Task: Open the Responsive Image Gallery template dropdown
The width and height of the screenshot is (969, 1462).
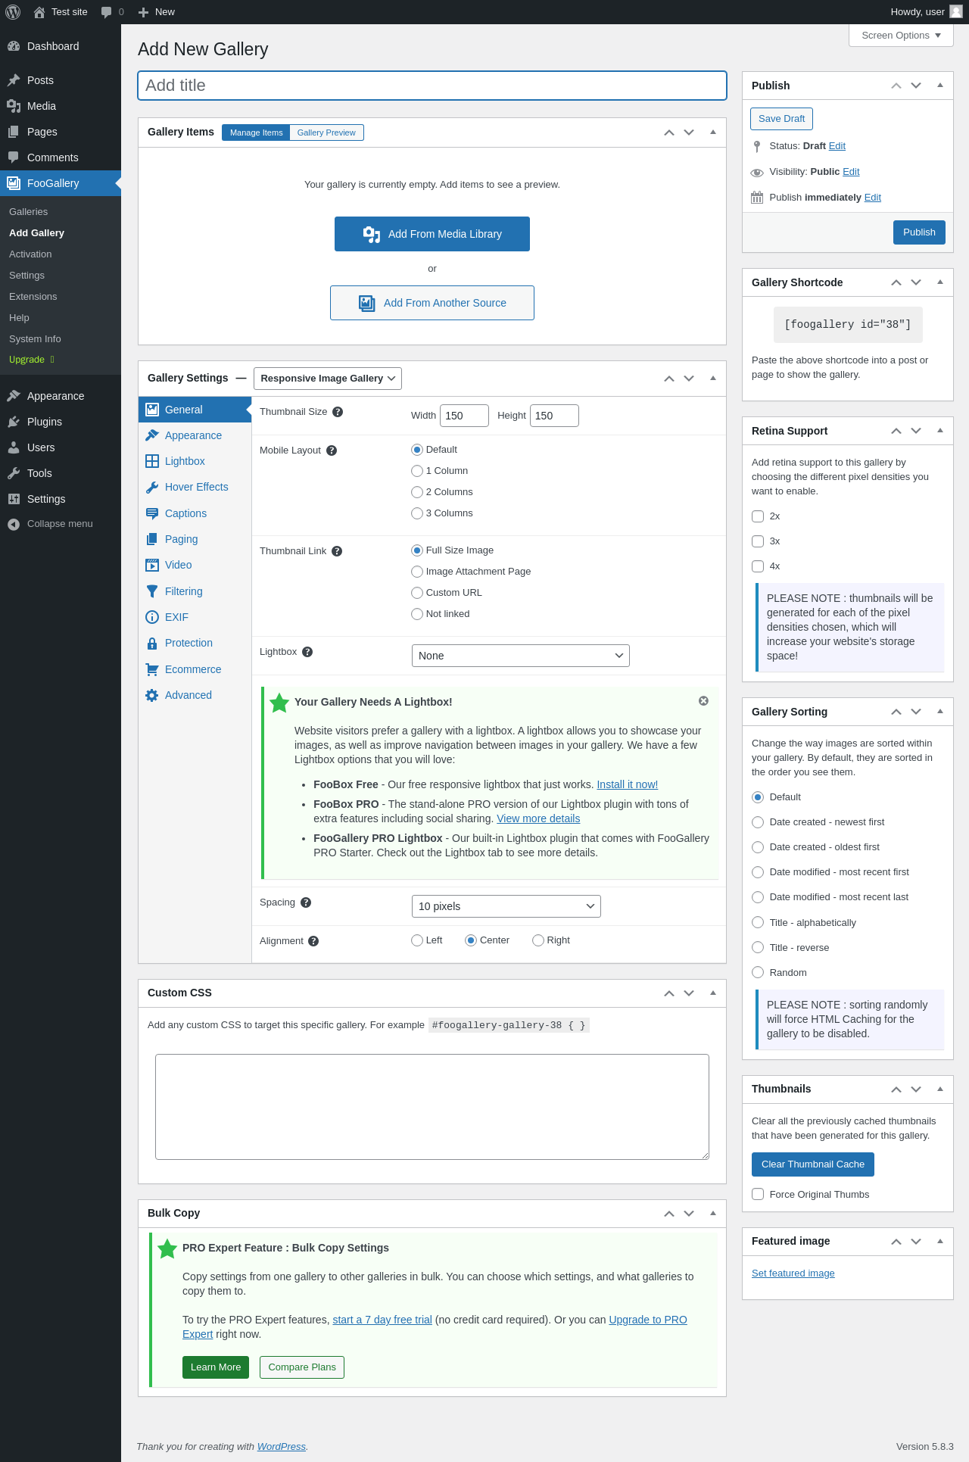Action: (x=328, y=379)
